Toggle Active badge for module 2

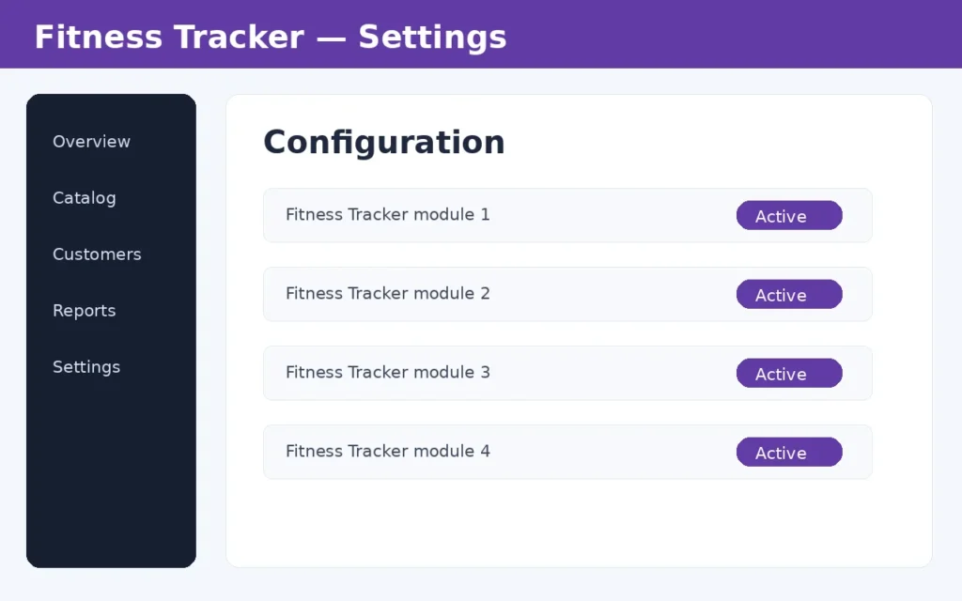click(789, 294)
